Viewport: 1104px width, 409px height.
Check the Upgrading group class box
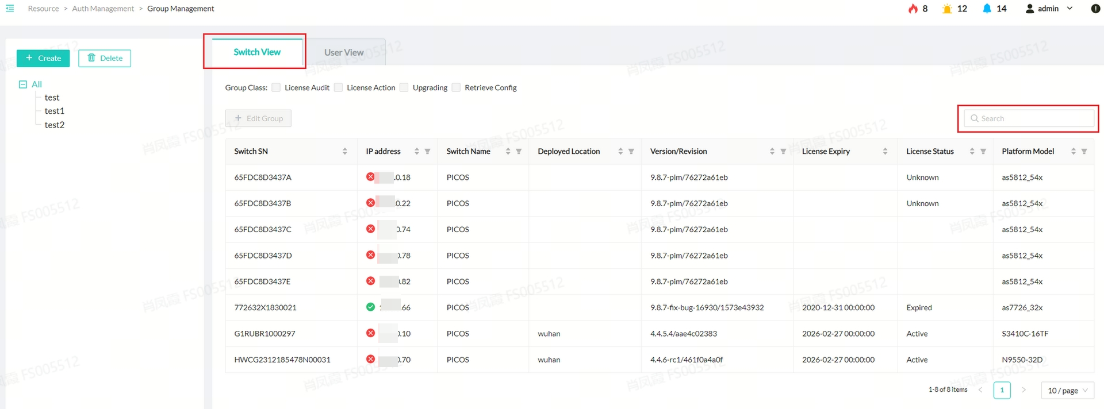coord(404,87)
